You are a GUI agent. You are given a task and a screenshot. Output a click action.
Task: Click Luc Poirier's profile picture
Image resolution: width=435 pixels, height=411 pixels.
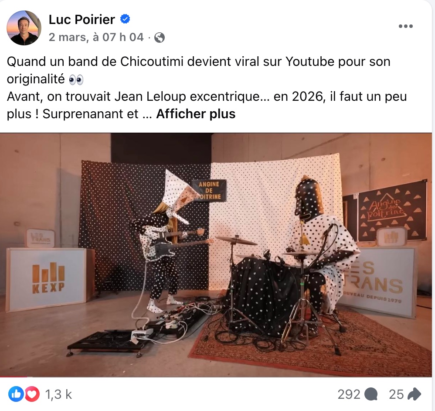pos(24,28)
